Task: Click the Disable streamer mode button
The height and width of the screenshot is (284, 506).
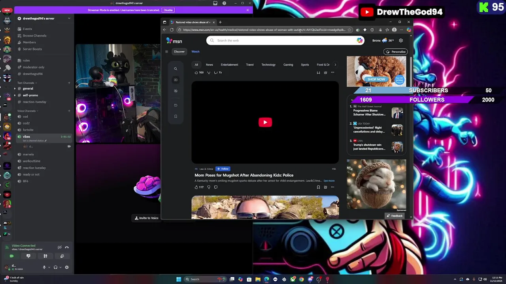Action: (x=168, y=10)
